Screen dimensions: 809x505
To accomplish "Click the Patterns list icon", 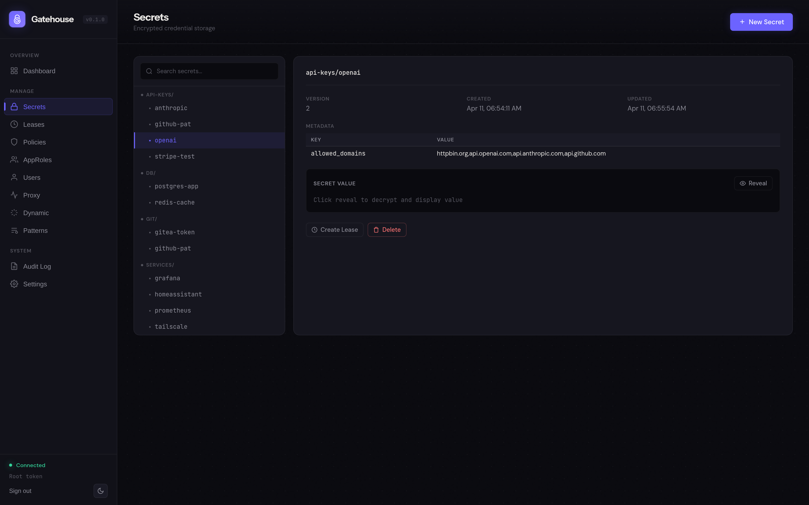I will pyautogui.click(x=14, y=231).
